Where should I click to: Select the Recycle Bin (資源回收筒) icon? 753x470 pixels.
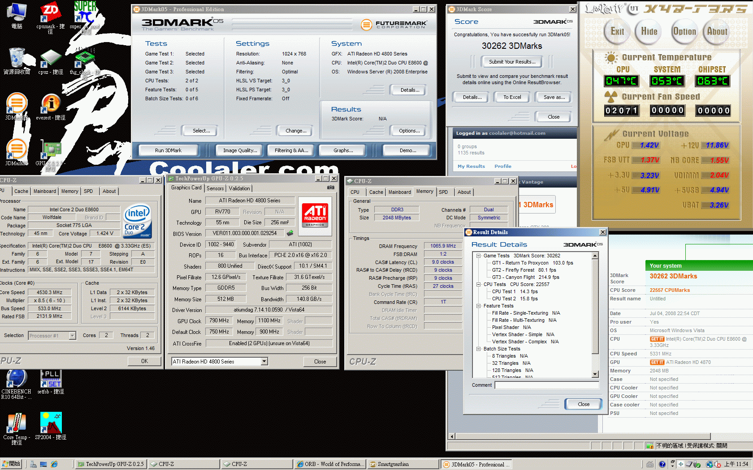[x=17, y=61]
